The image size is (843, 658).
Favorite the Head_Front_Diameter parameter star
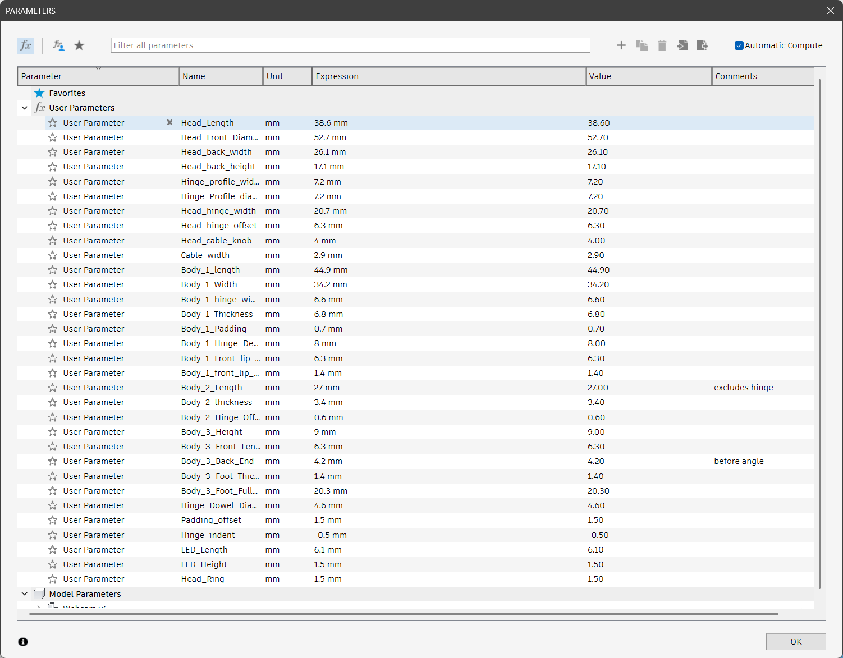click(x=52, y=137)
